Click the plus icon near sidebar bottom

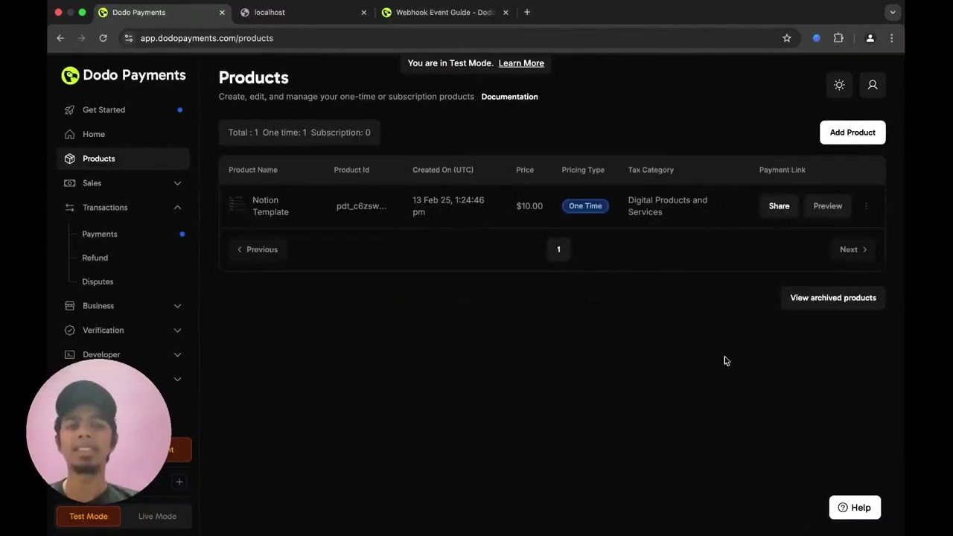tap(179, 482)
